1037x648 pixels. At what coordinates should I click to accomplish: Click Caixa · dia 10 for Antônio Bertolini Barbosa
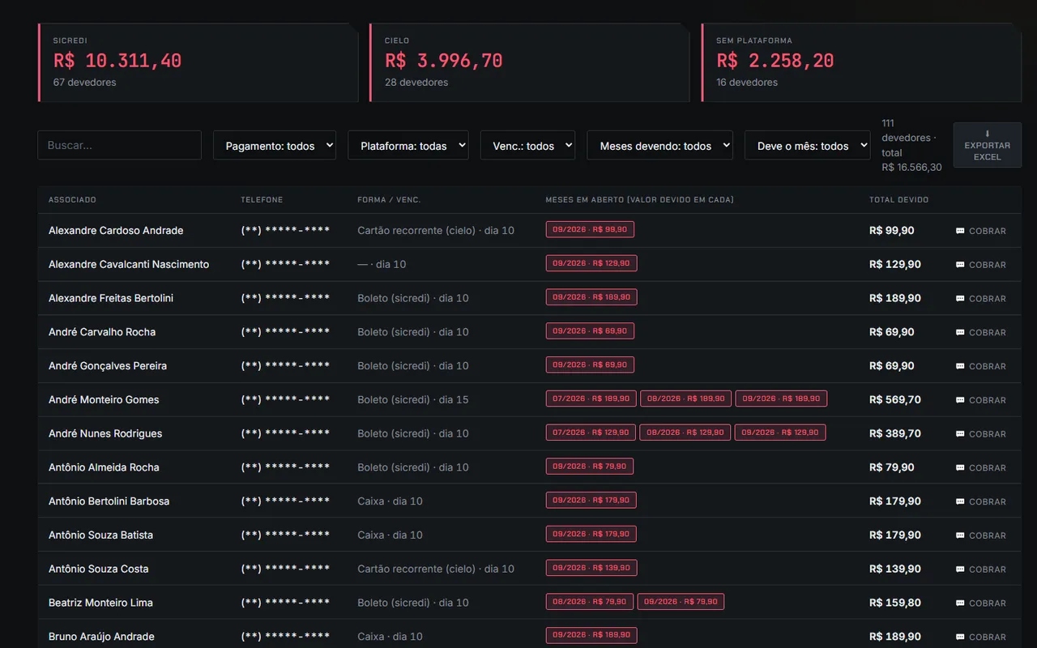(390, 501)
